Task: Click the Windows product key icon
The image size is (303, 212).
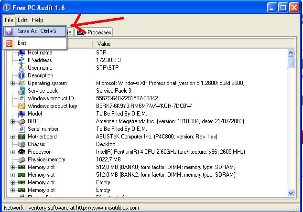Action: click(x=22, y=106)
